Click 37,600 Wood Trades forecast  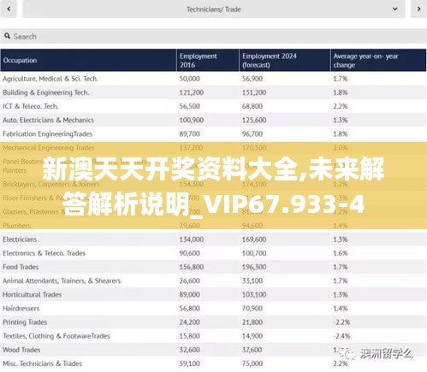(252, 350)
